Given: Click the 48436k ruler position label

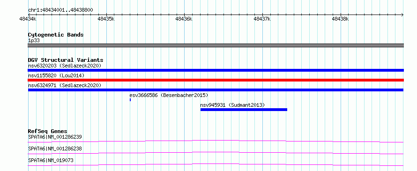Looking at the screenshot, I should pyautogui.click(x=184, y=19).
